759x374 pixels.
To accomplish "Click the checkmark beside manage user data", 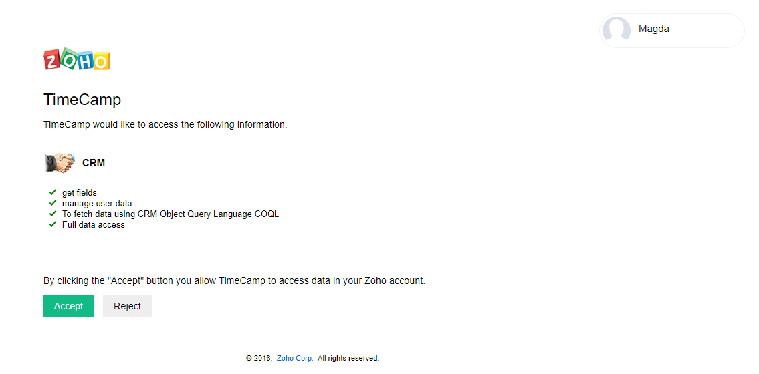I will pos(53,203).
